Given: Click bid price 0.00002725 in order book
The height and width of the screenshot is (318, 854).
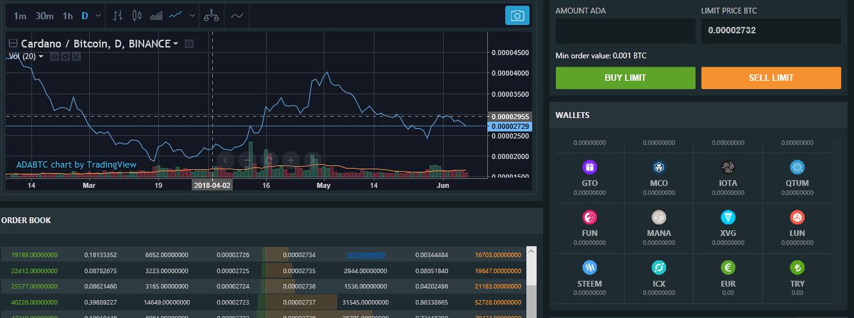Looking at the screenshot, I should coord(233,271).
